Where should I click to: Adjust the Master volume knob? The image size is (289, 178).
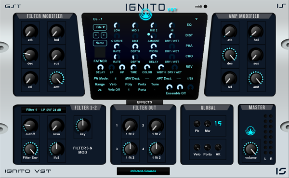250,149
